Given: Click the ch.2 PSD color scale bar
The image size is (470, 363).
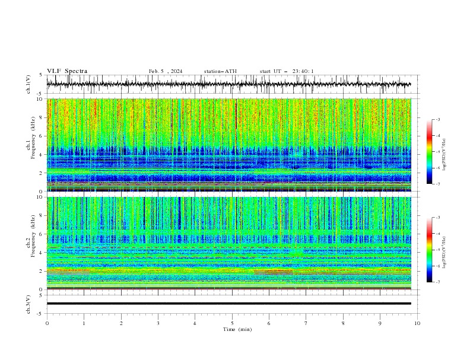Looking at the screenshot, I should (x=429, y=250).
